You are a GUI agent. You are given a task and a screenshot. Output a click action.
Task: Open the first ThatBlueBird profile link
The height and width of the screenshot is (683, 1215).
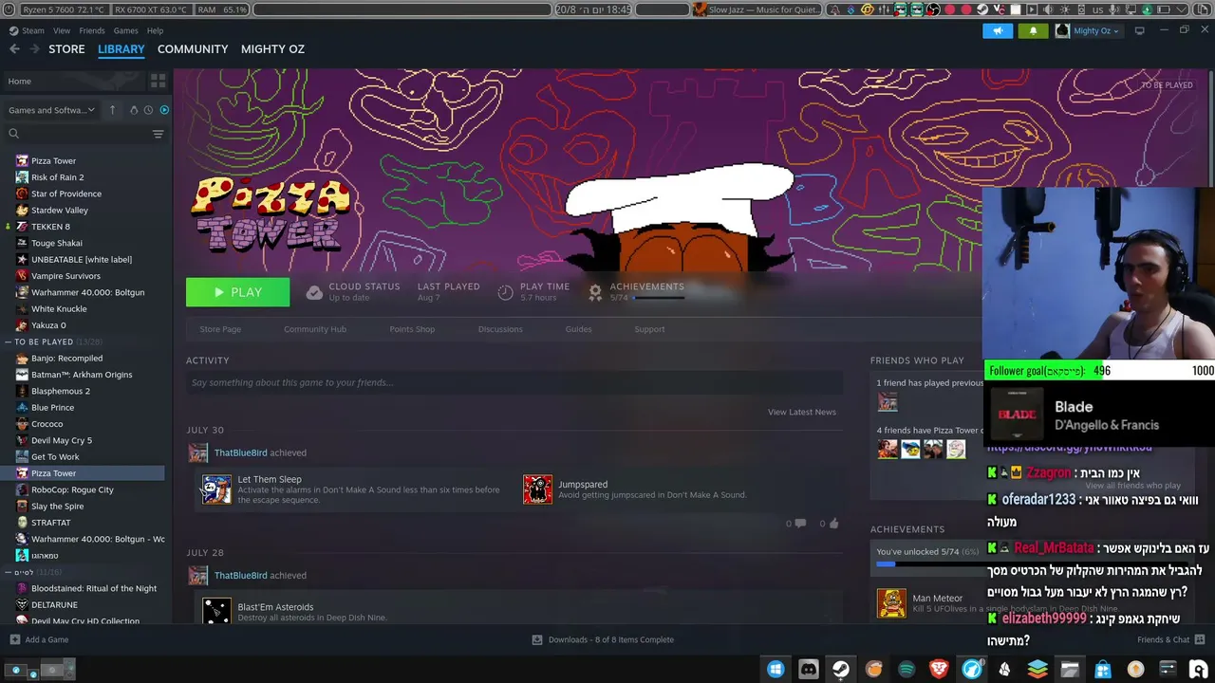click(240, 452)
